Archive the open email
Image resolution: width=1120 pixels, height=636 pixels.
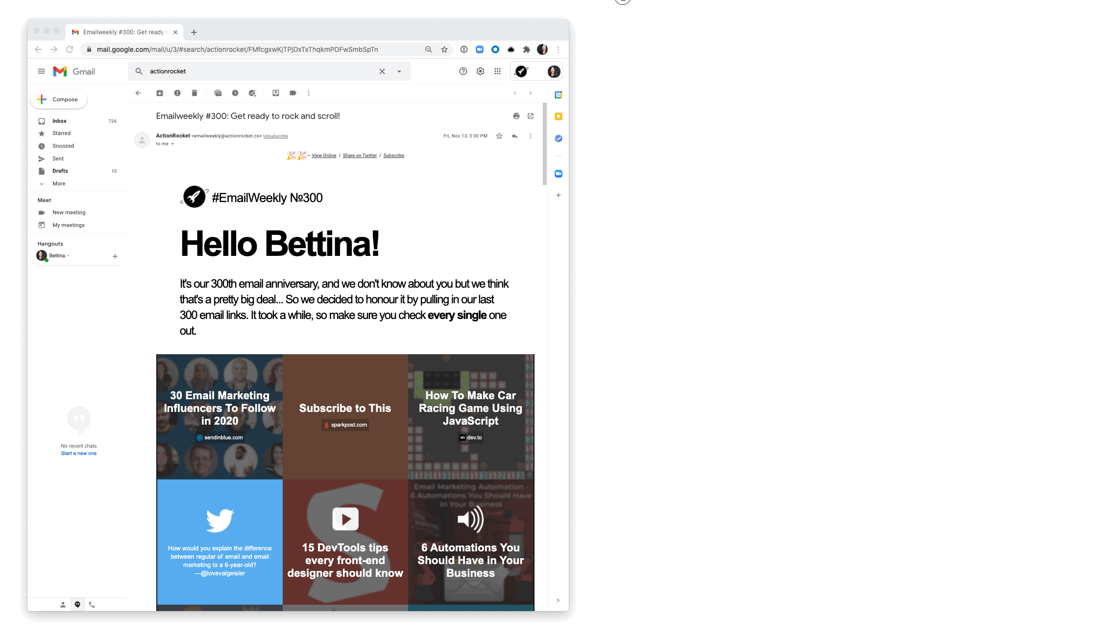[160, 93]
